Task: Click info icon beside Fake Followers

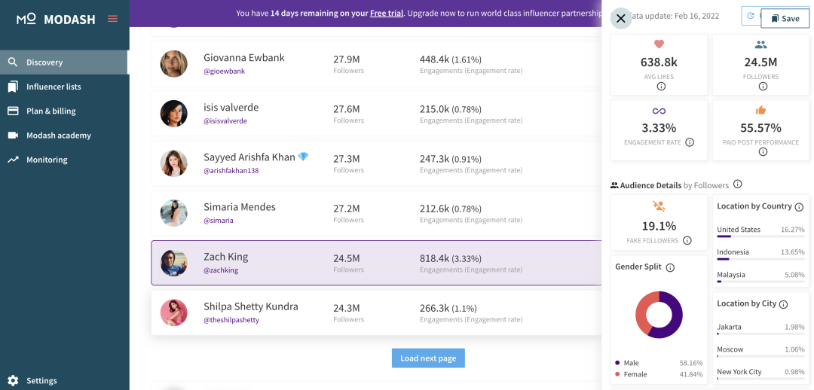Action: pos(687,241)
